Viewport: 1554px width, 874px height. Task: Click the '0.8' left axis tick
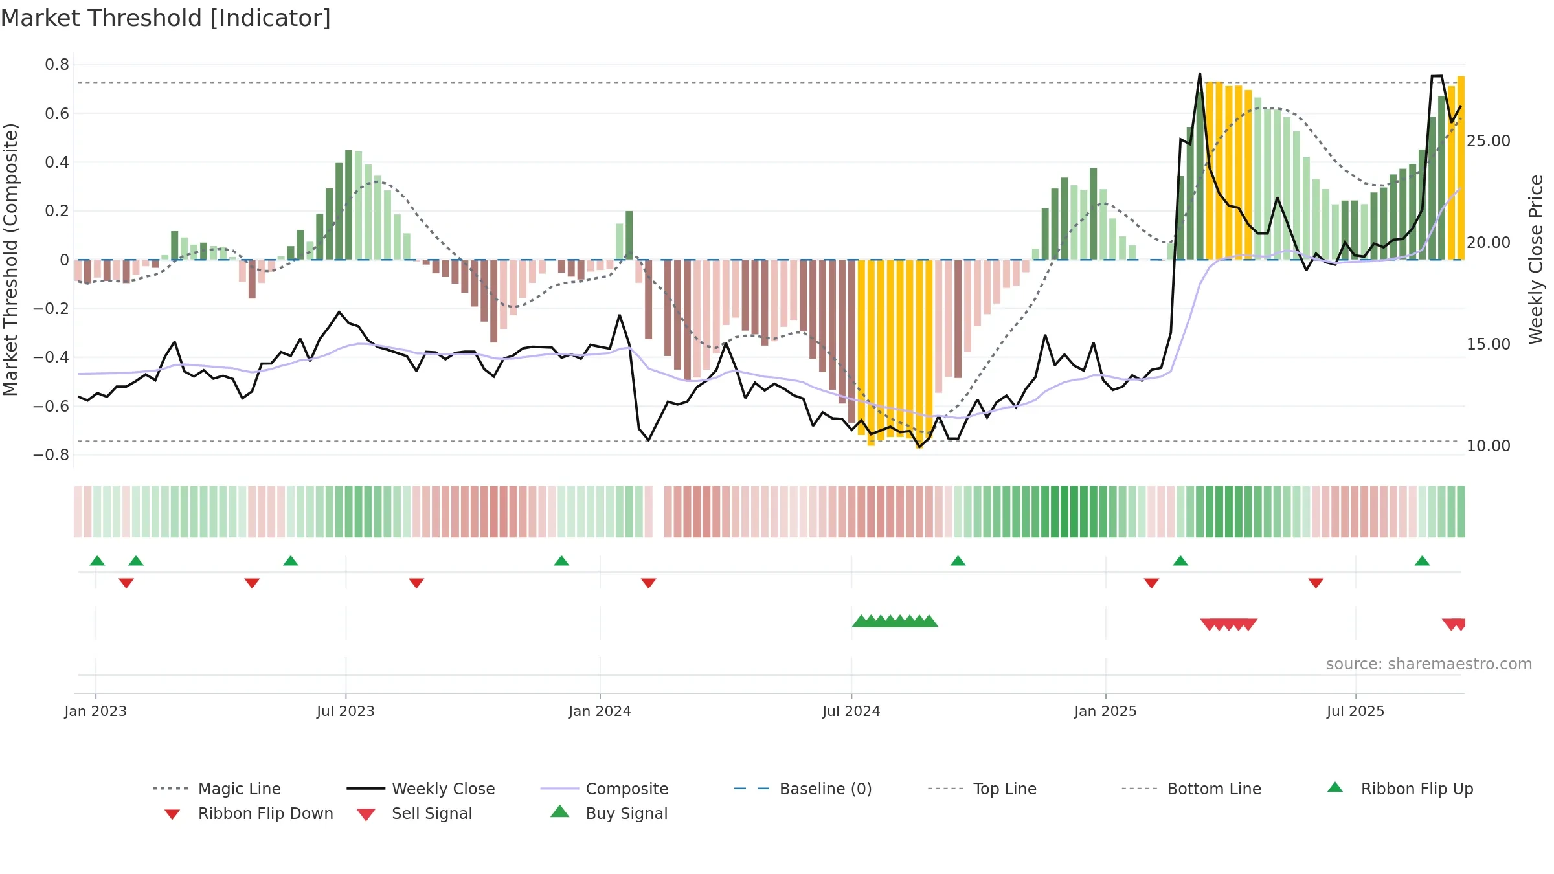[x=57, y=65]
